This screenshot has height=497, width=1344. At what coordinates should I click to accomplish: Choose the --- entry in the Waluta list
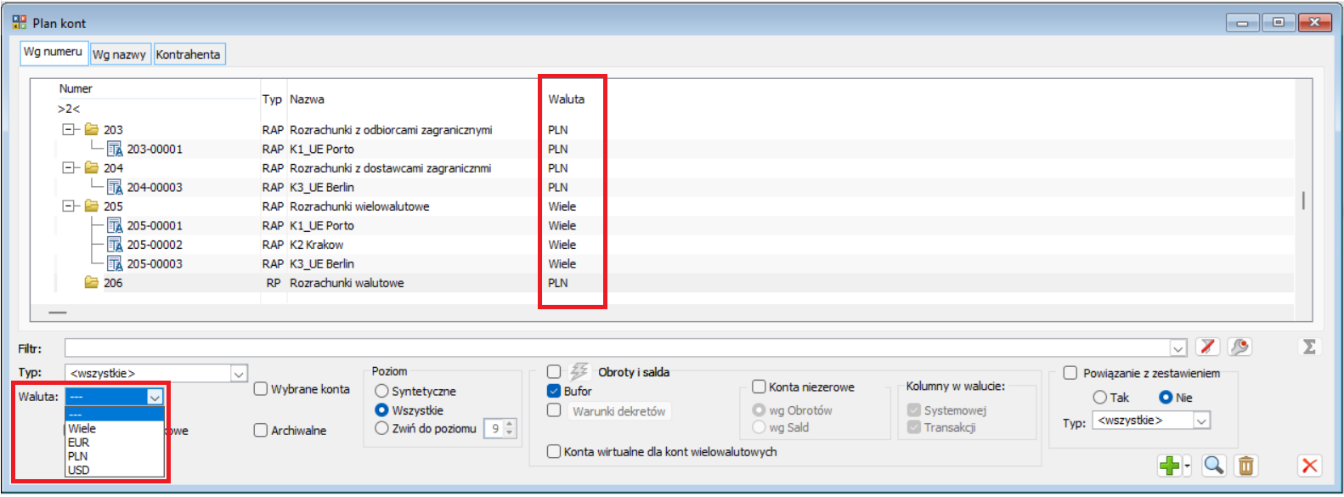(114, 415)
